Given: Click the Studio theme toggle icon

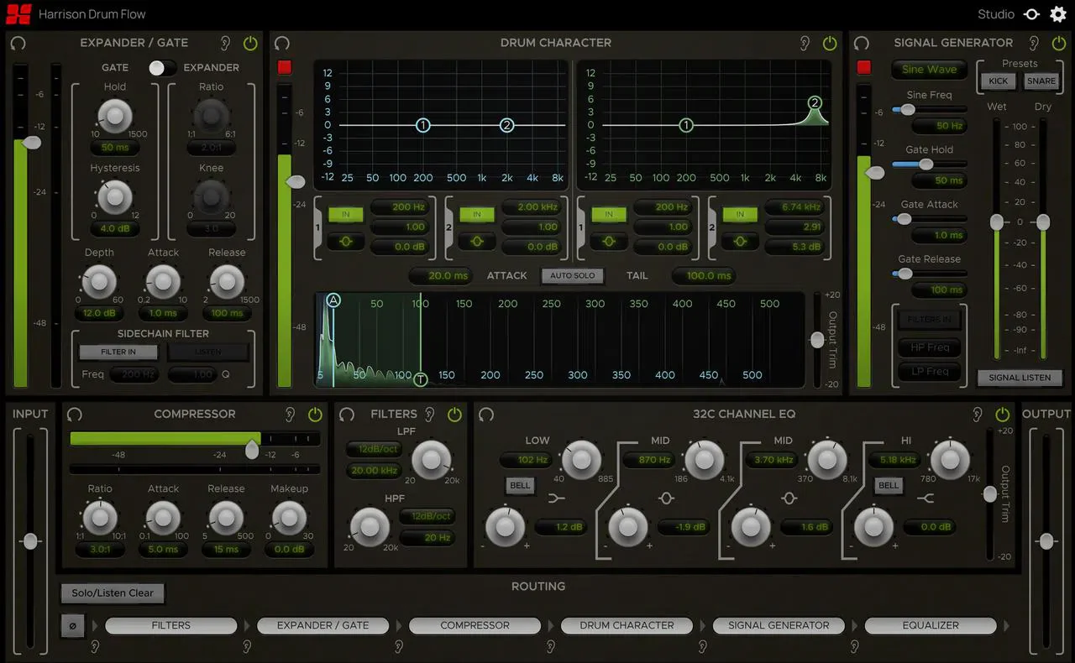Looking at the screenshot, I should pyautogui.click(x=1031, y=14).
